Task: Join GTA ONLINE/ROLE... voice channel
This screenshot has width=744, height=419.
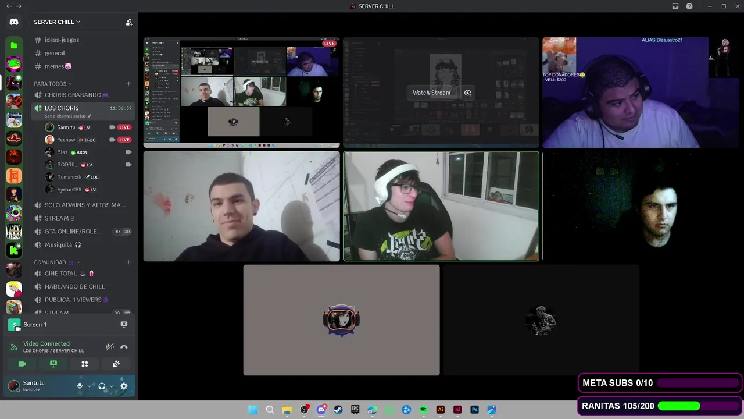Action: tap(83, 232)
